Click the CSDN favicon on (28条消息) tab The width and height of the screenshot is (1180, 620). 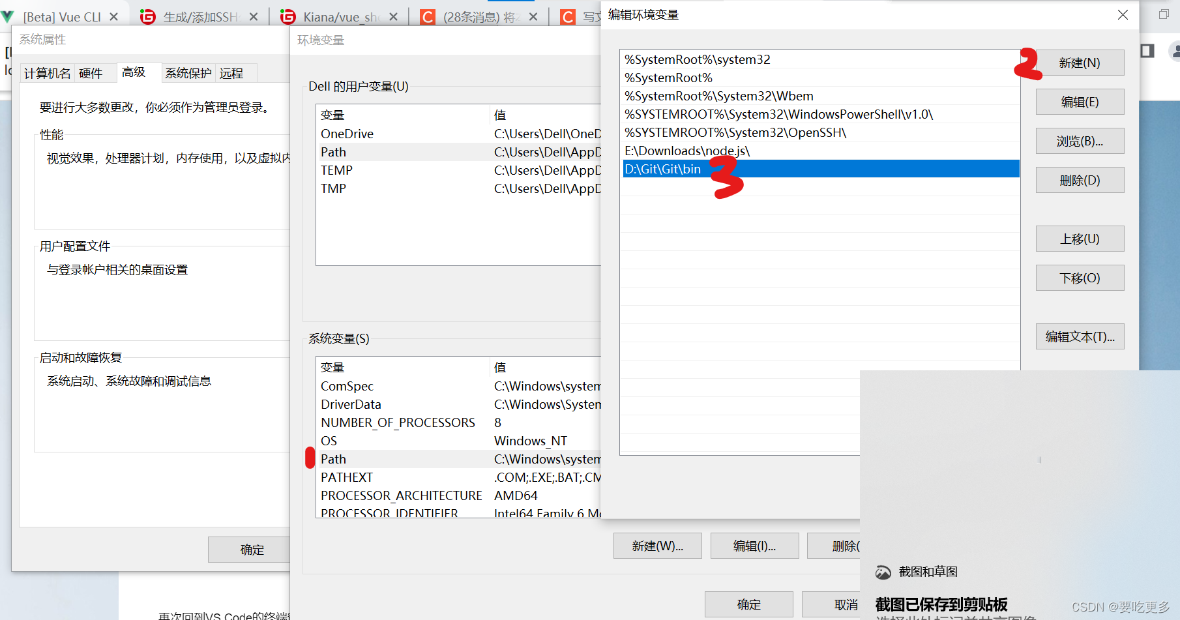coord(428,16)
